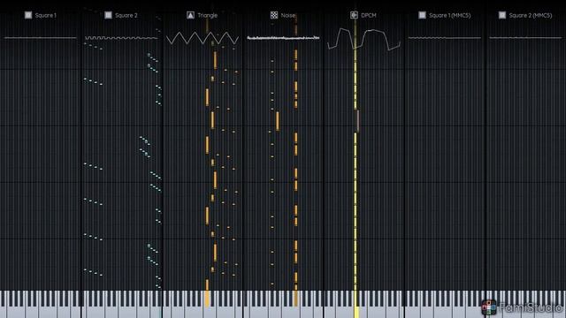
Task: Click the Square 2 channel oscilloscope waveform
Action: pos(121,37)
